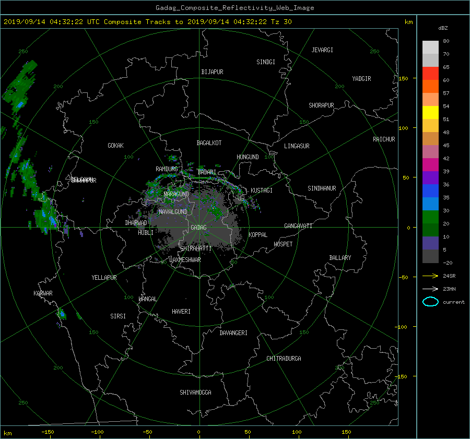Click the HUNGUND city label
The height and width of the screenshot is (439, 470).
tap(248, 157)
